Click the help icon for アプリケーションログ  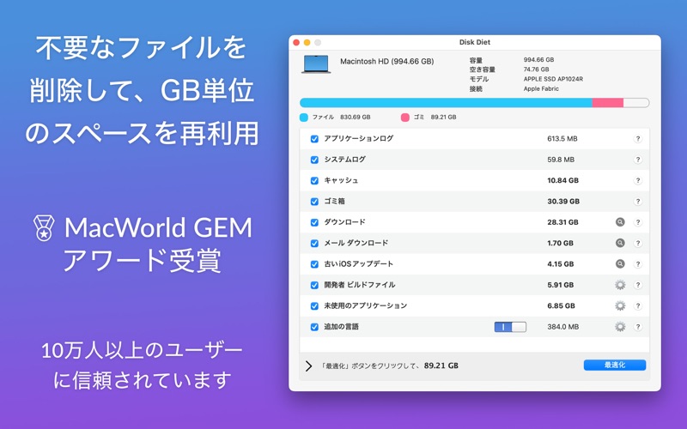(x=638, y=139)
